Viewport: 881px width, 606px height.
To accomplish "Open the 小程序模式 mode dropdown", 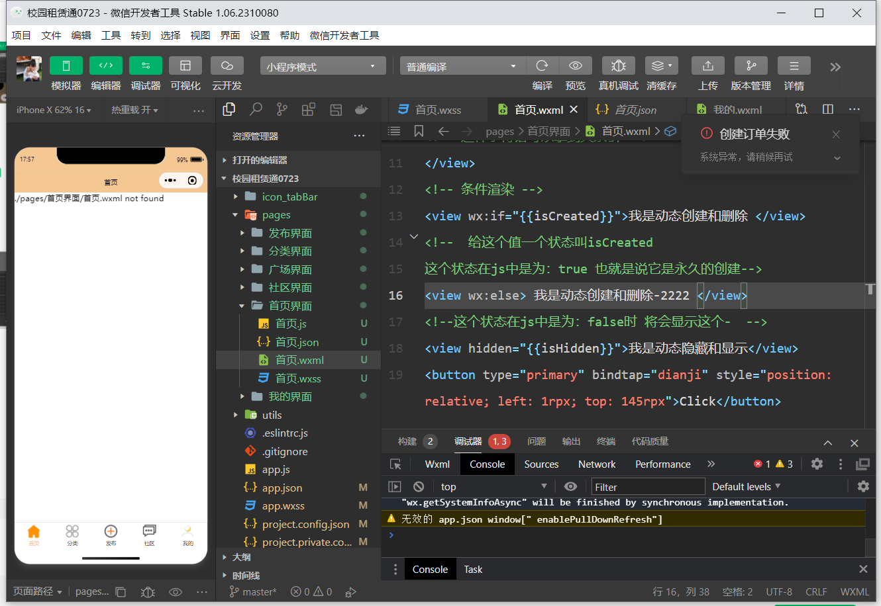I will [323, 66].
